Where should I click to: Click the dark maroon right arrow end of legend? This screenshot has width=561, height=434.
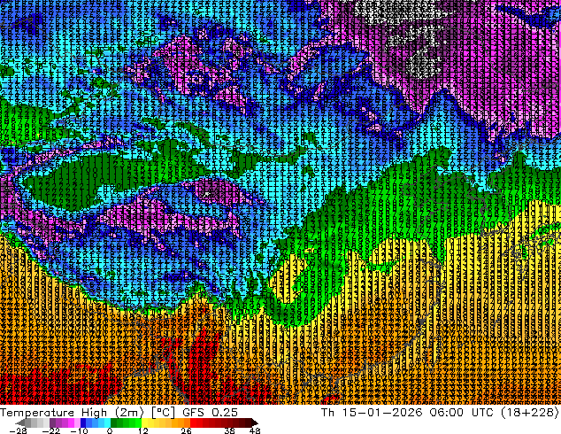tap(254, 422)
